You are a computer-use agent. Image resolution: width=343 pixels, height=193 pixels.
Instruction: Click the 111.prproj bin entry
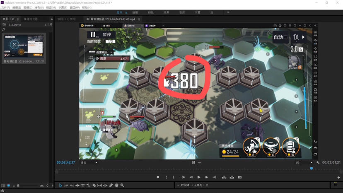click(x=14, y=24)
